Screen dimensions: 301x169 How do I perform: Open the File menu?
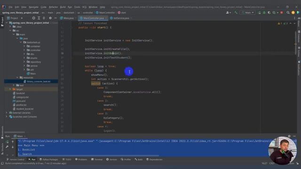tap(10, 7)
